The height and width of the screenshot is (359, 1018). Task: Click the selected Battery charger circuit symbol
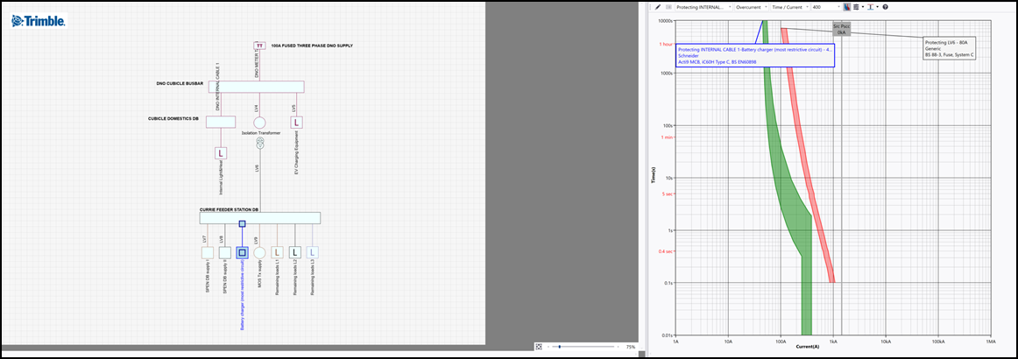point(242,252)
